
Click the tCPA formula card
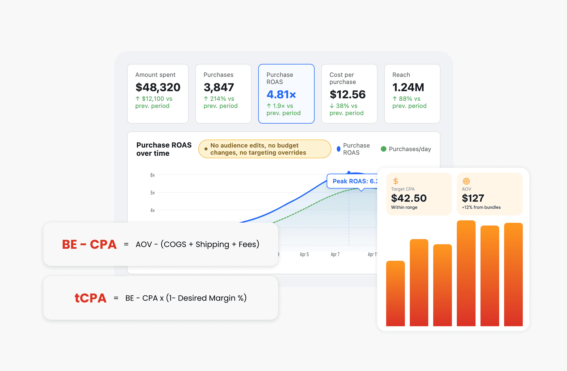pyautogui.click(x=161, y=298)
